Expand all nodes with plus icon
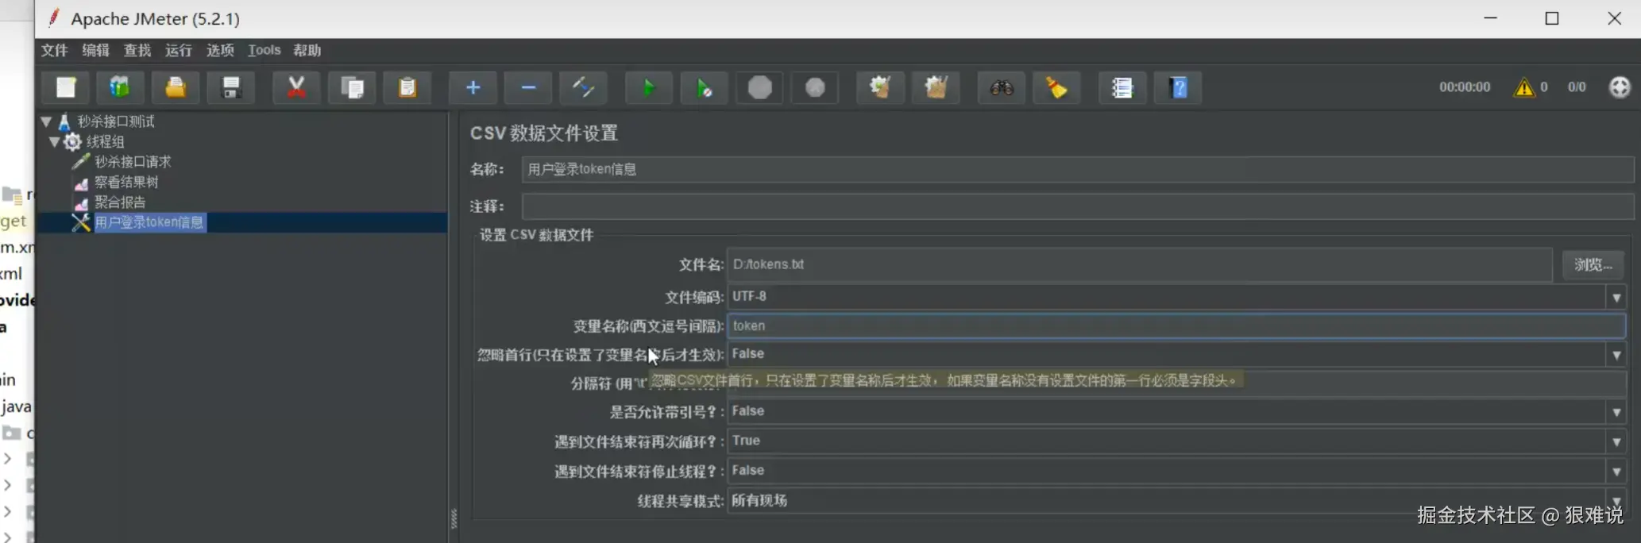 click(473, 87)
